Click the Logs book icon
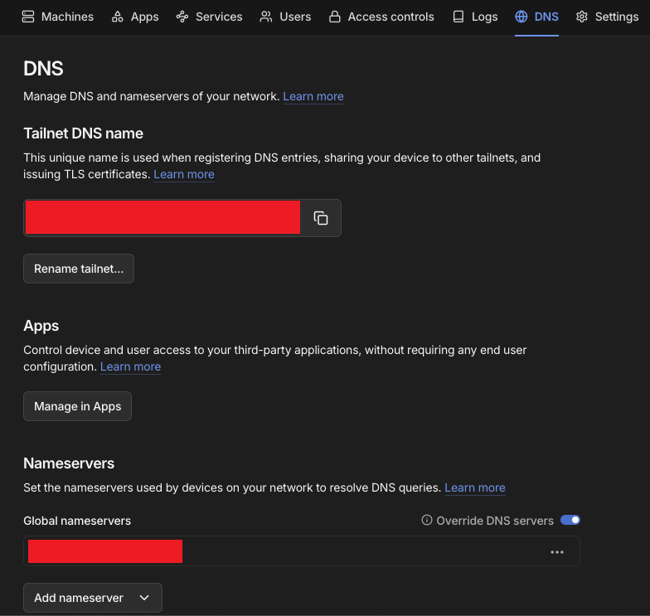This screenshot has height=616, width=650. pyautogui.click(x=458, y=17)
